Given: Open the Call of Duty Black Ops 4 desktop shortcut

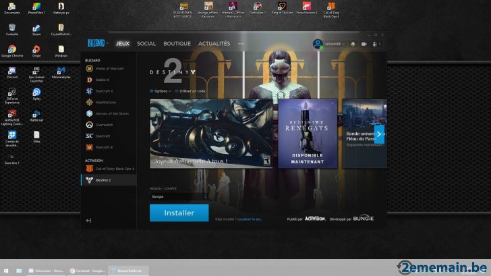Looking at the screenshot, I should pyautogui.click(x=331, y=10).
